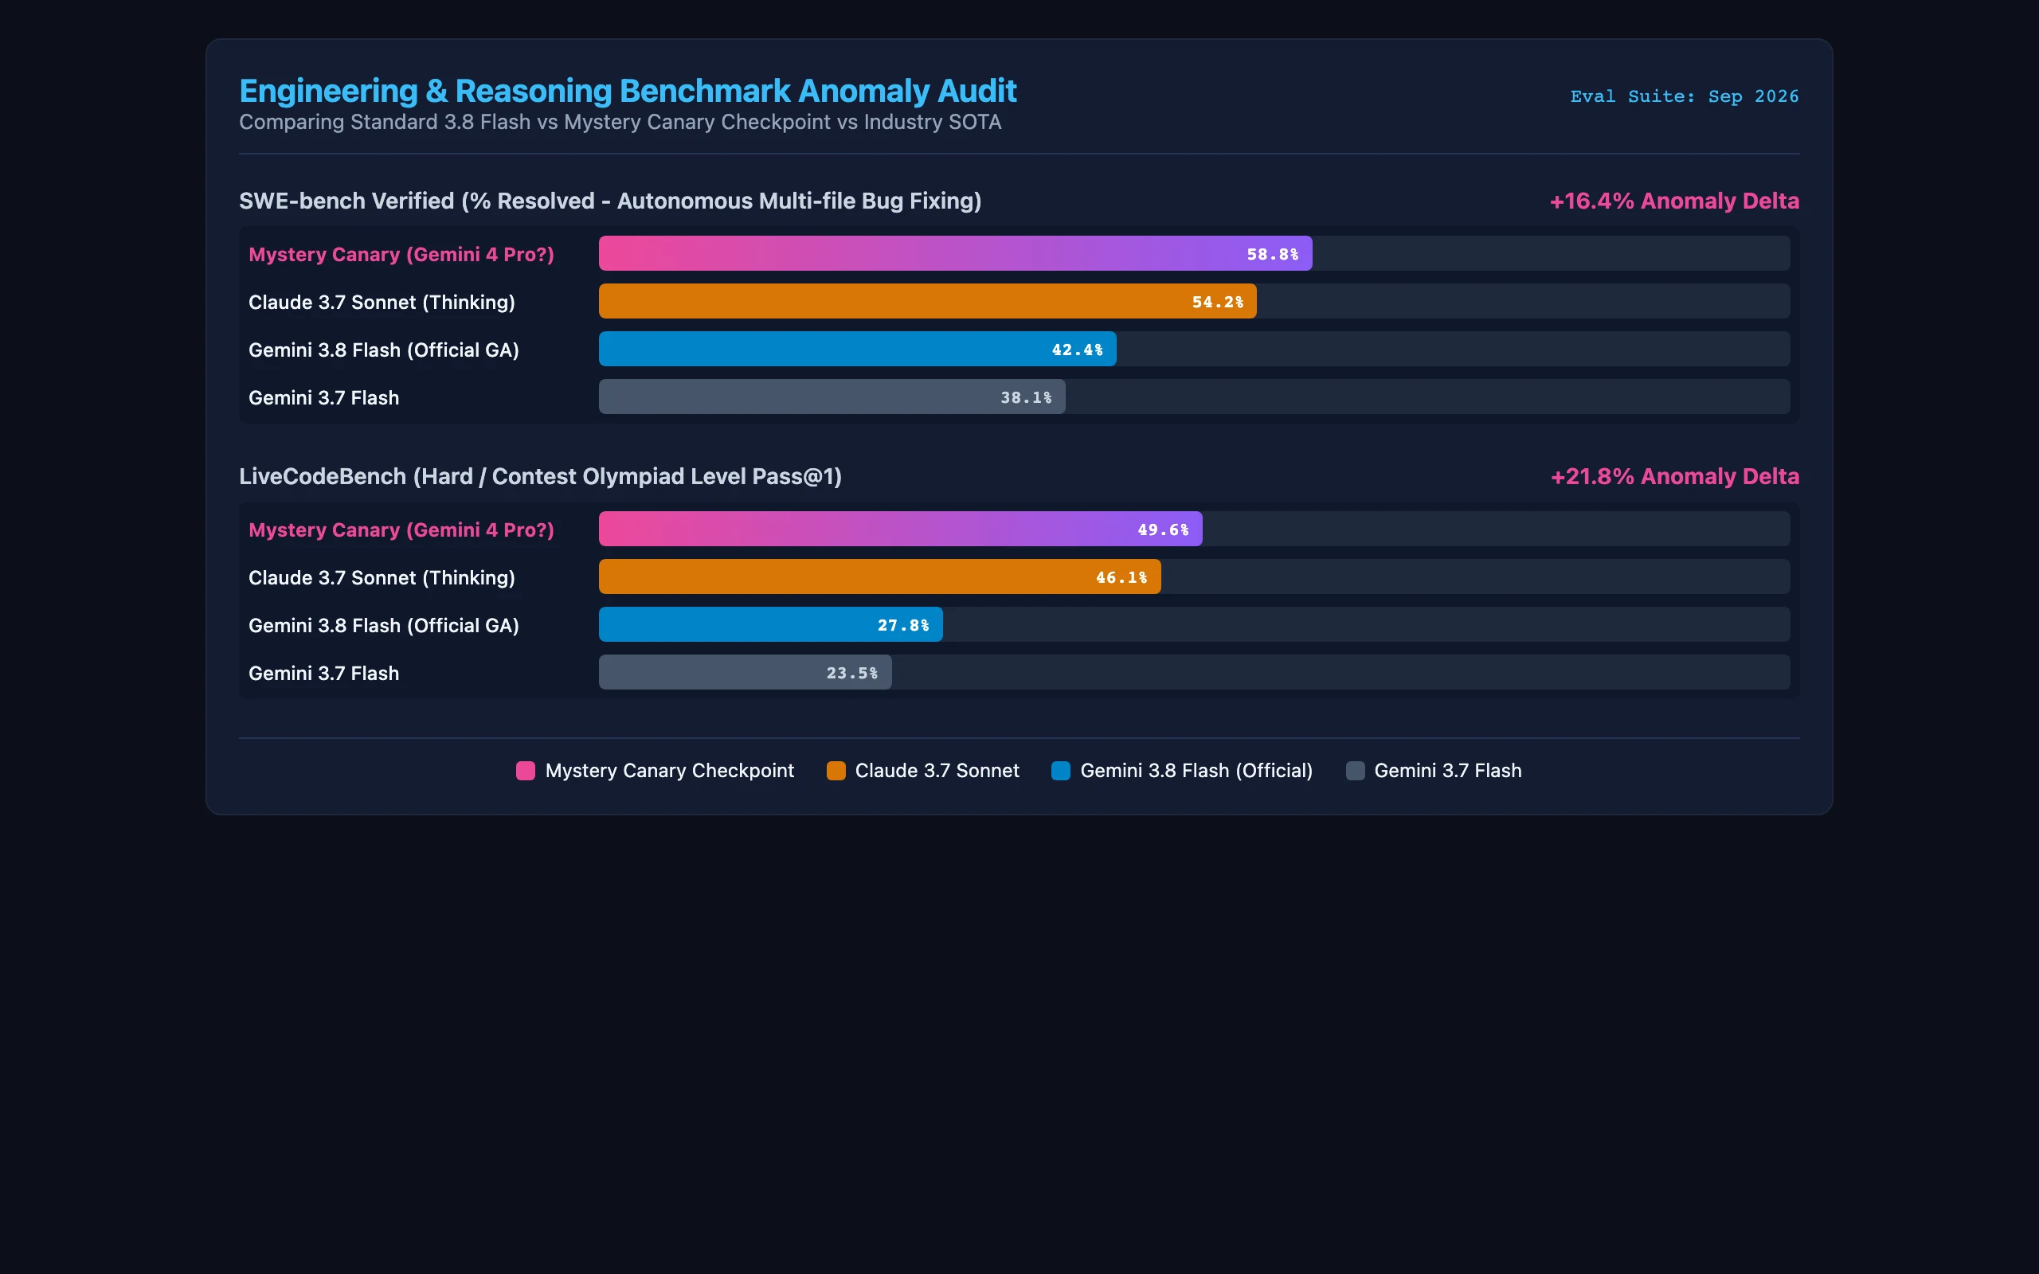Select the "LiveCodeBench (Hard / Contest Olympiad…)" heading

pyautogui.click(x=540, y=477)
